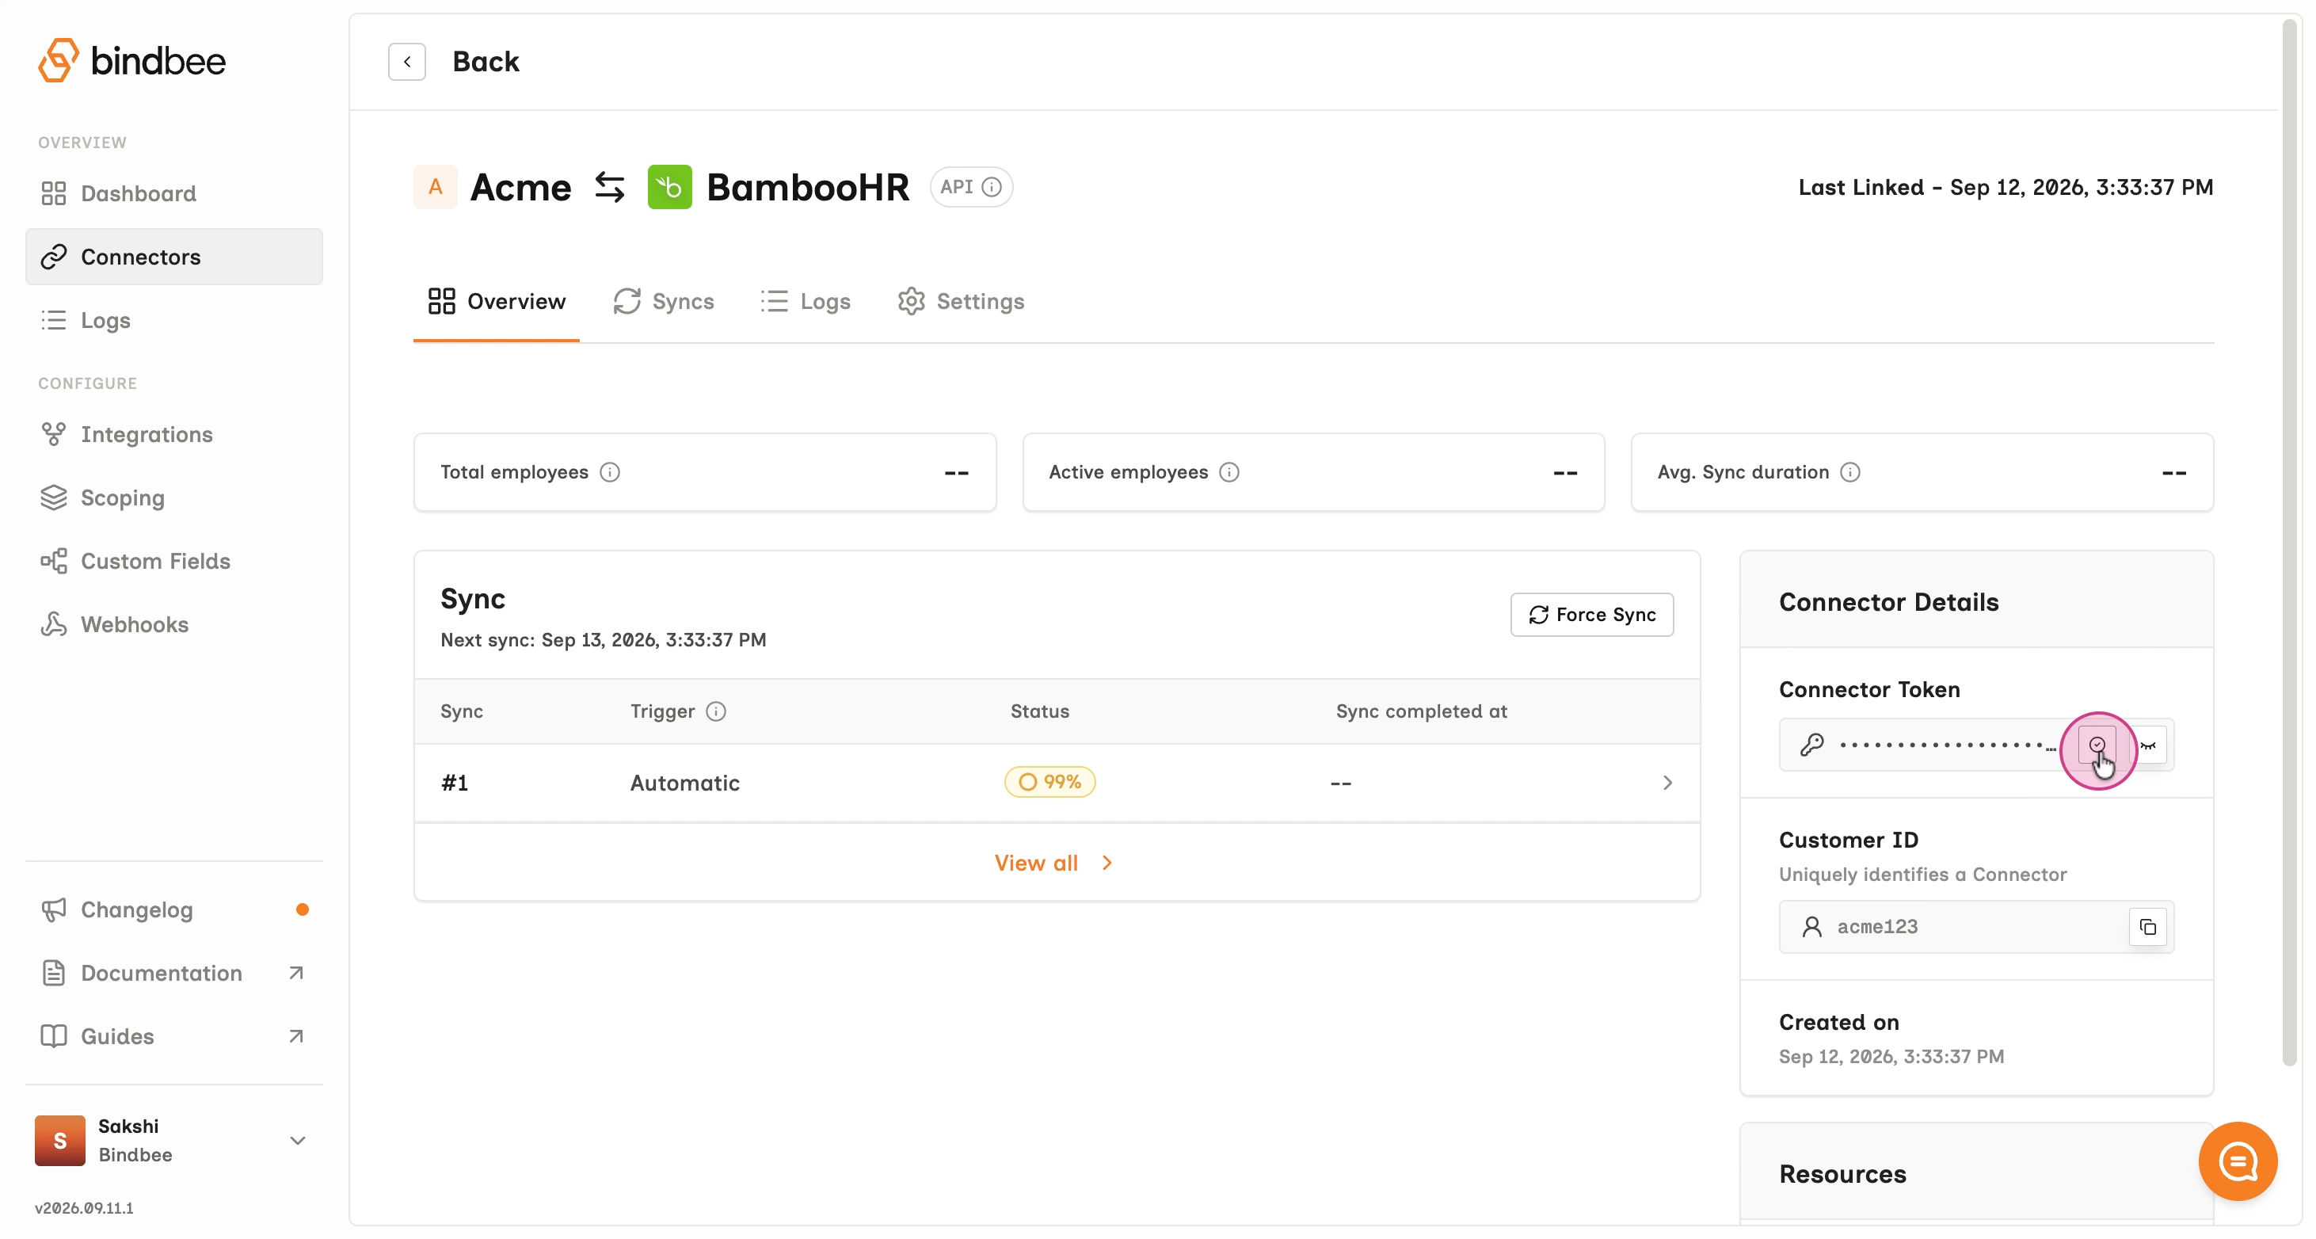Click the Total employees label
Viewport: 2316px width, 1239px height.
(514, 472)
